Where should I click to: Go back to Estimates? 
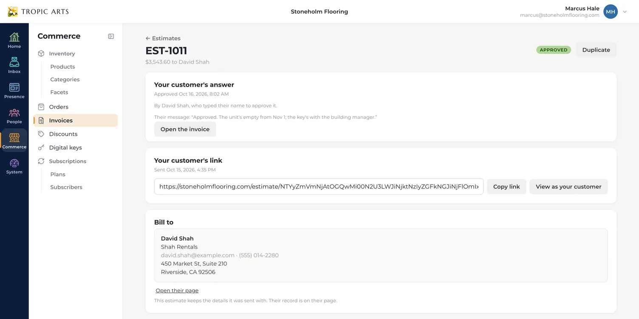coord(163,38)
